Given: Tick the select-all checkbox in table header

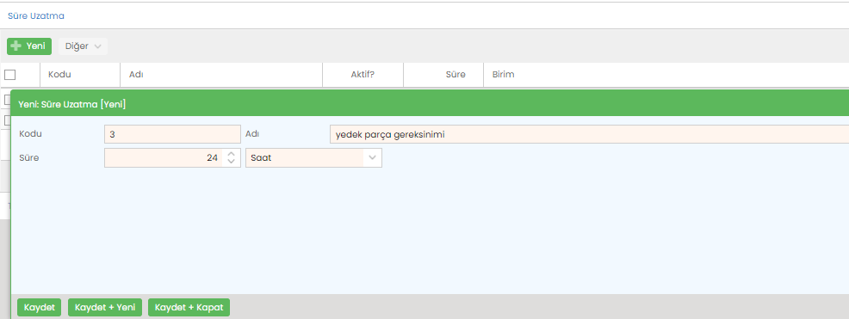Looking at the screenshot, I should (x=9, y=75).
